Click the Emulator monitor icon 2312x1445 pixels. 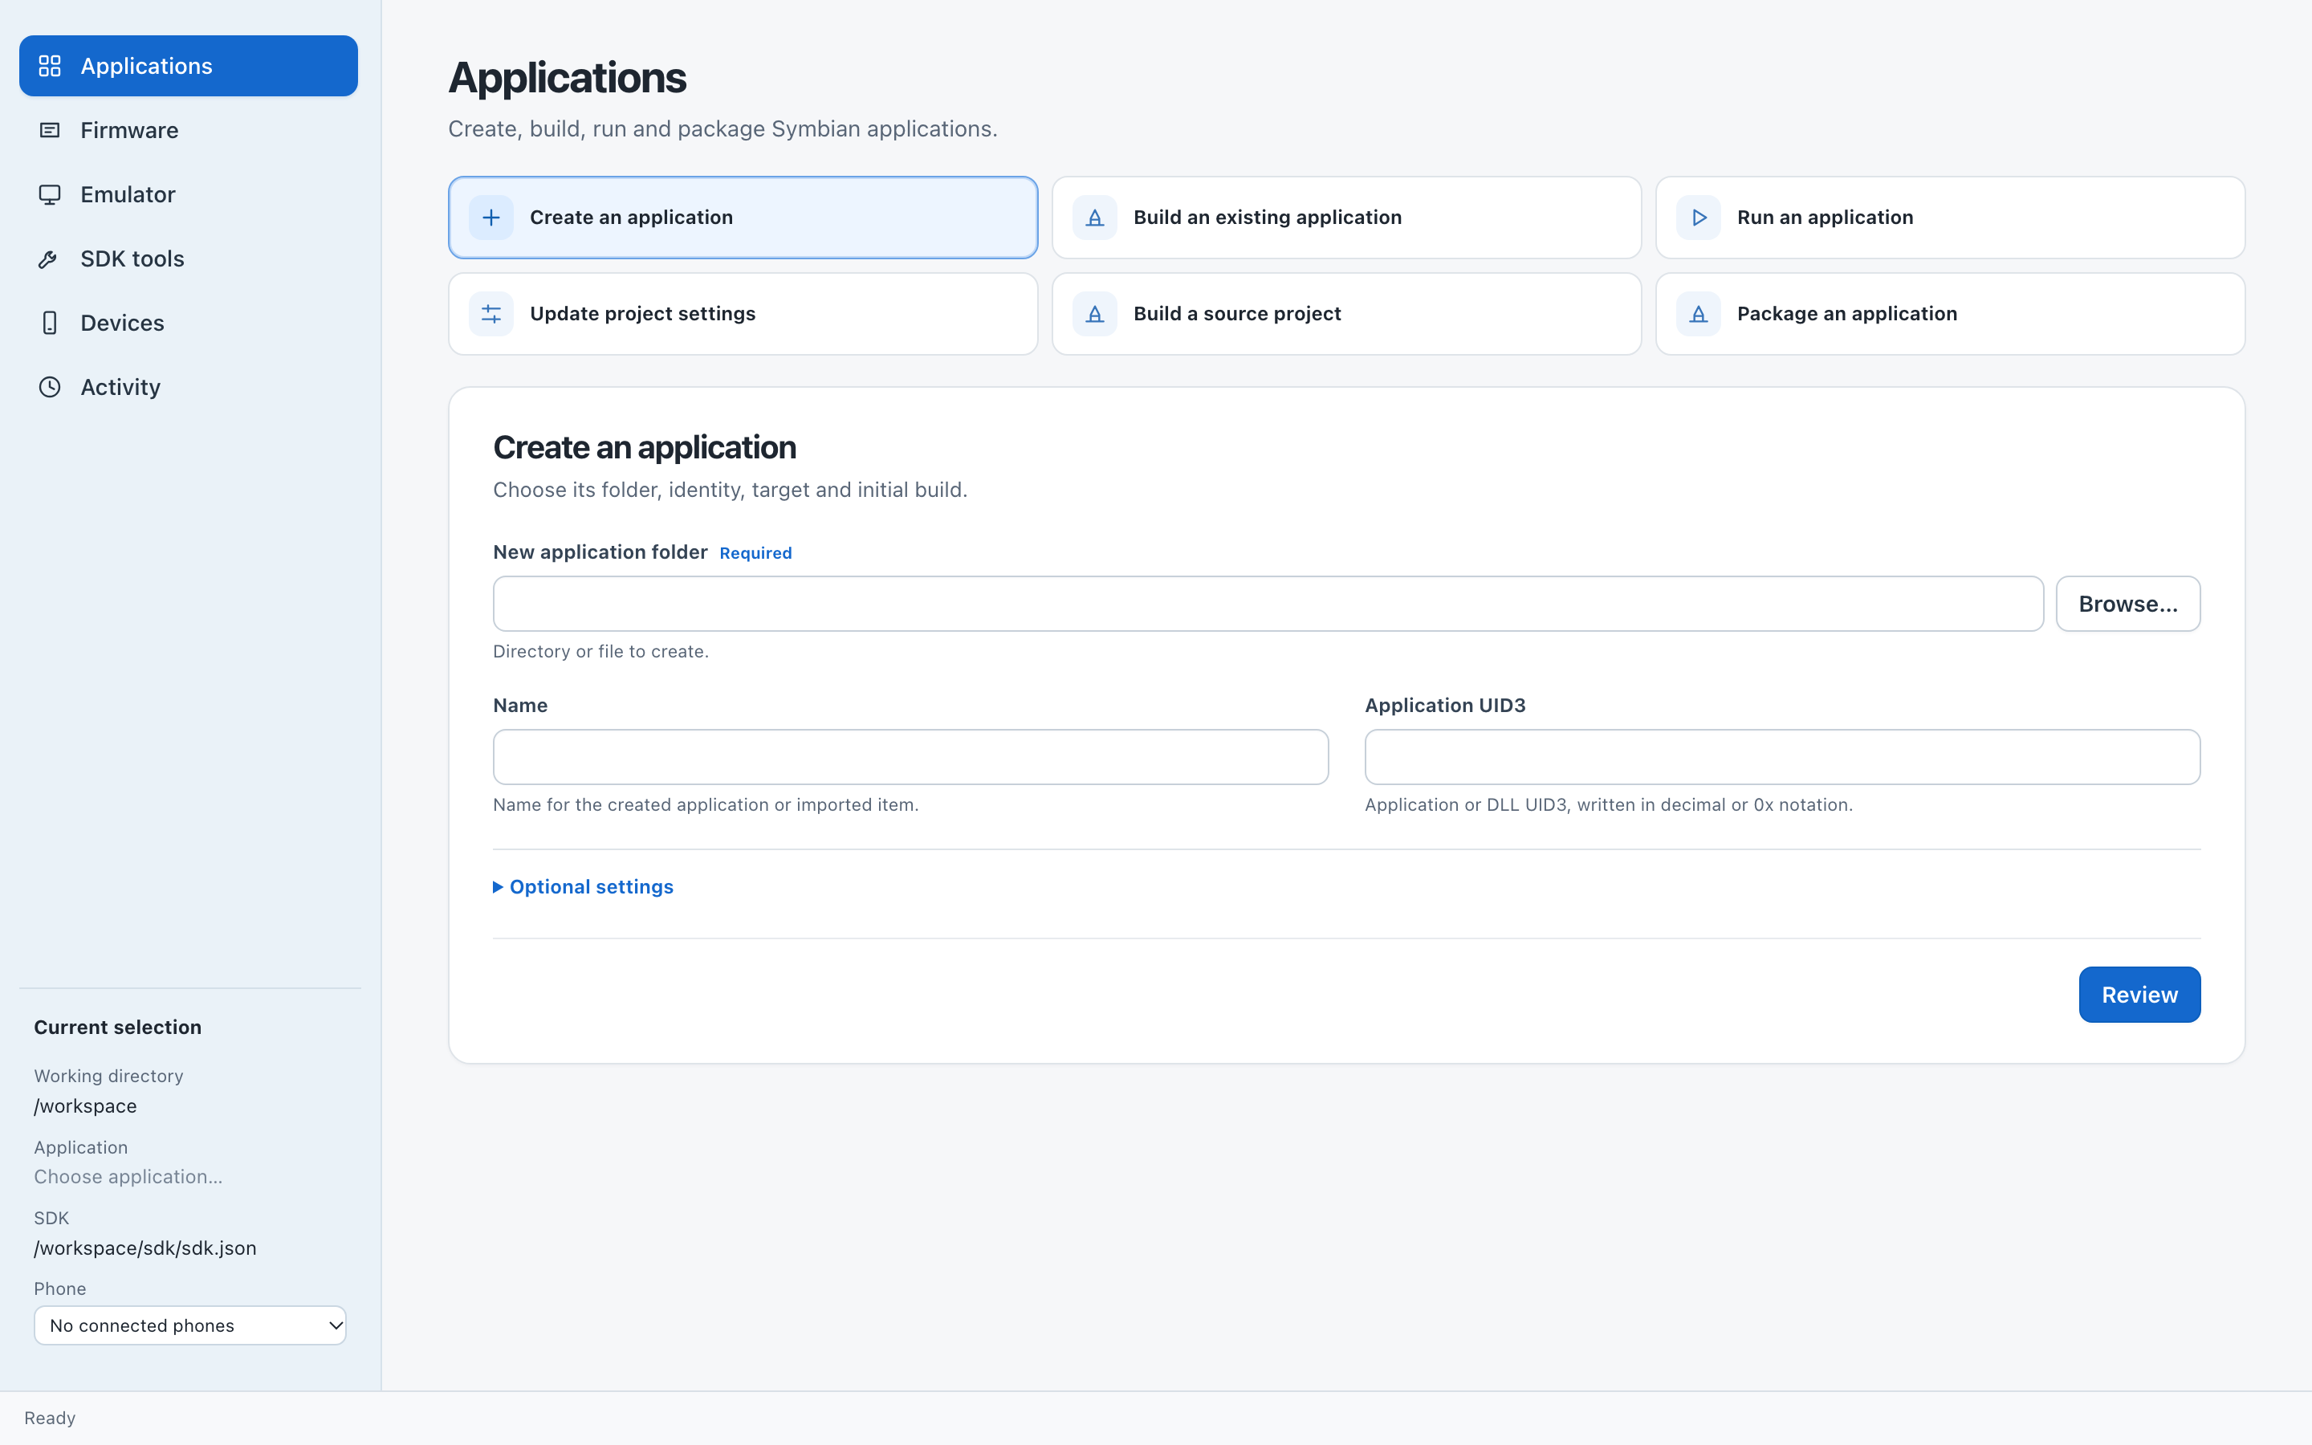tap(50, 194)
